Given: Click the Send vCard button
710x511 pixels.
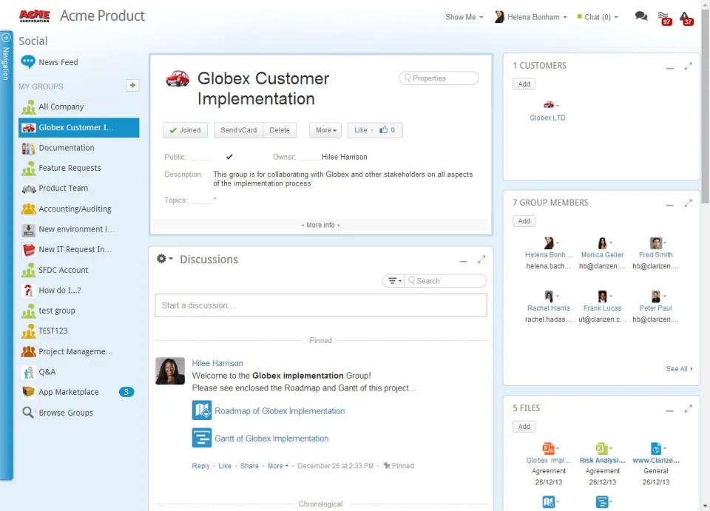Looking at the screenshot, I should (x=239, y=130).
